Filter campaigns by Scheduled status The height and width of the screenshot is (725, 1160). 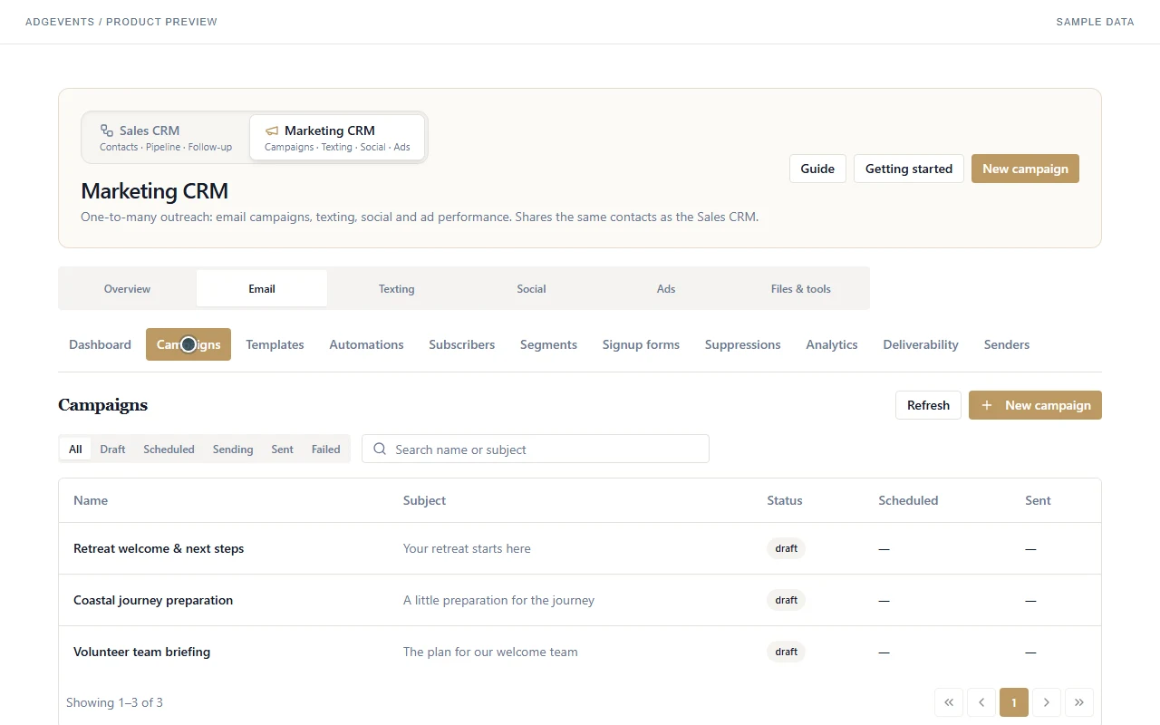(x=169, y=449)
